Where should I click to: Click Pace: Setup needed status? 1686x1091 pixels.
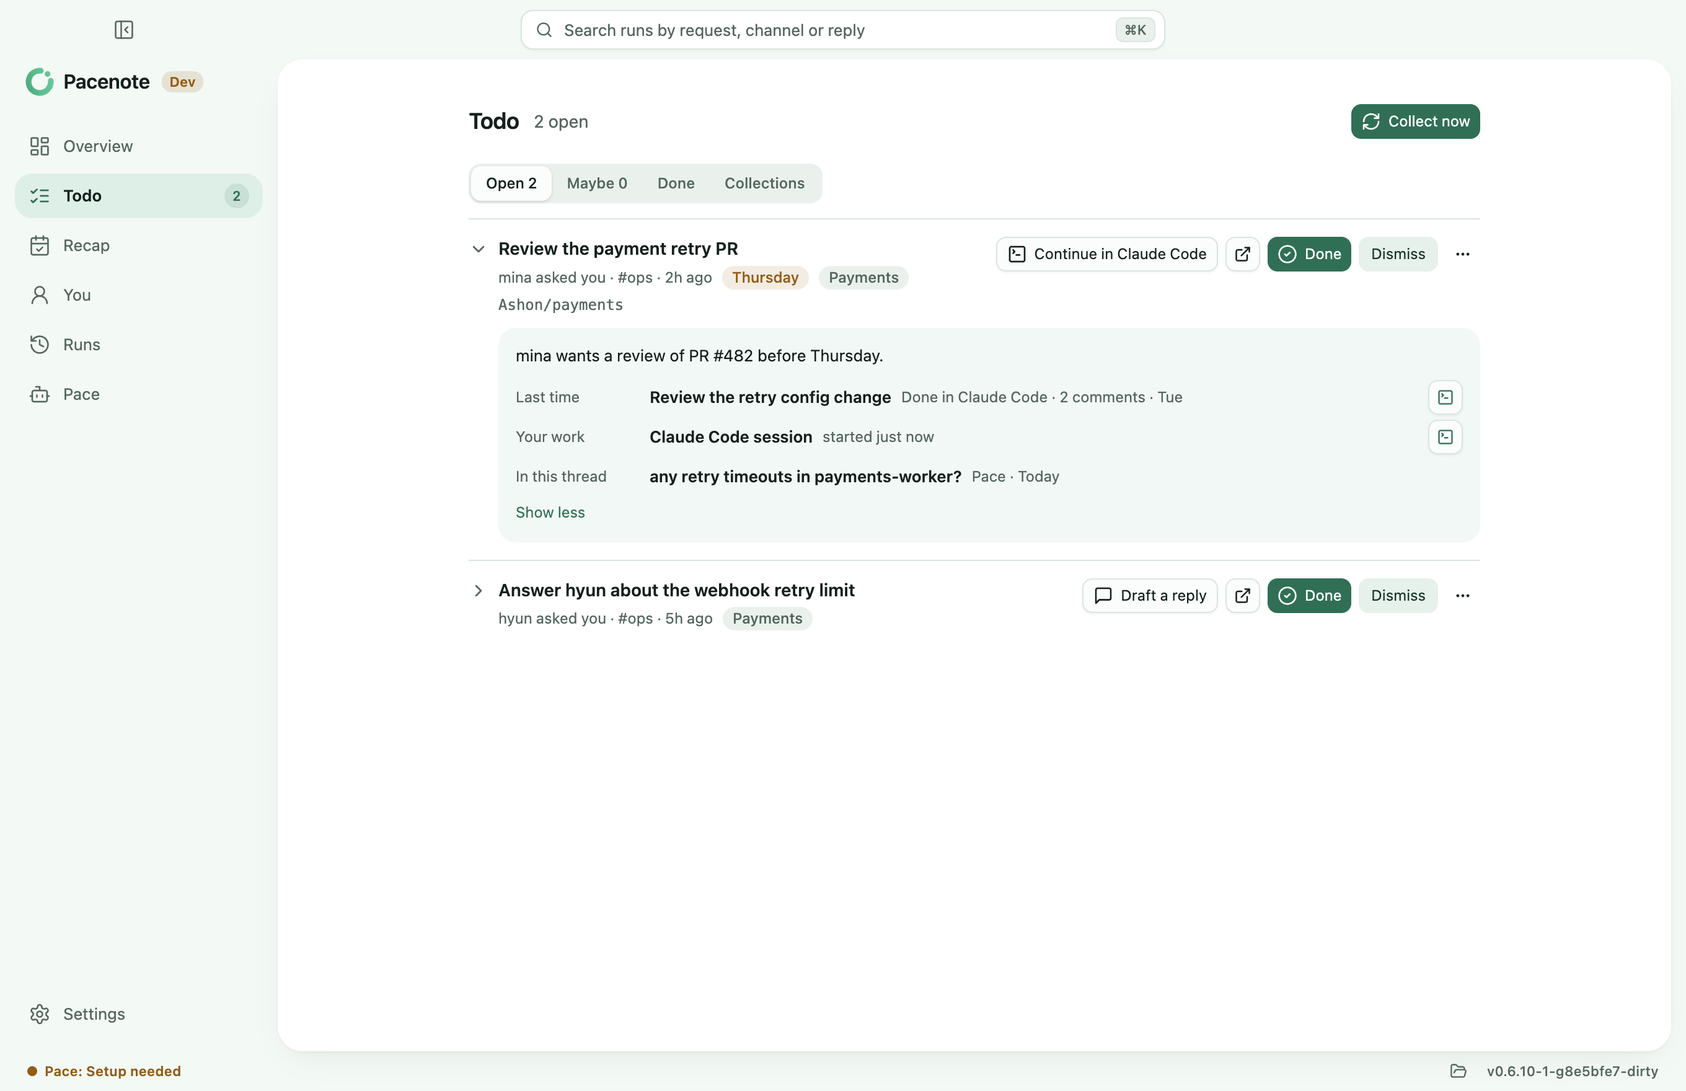point(104,1071)
